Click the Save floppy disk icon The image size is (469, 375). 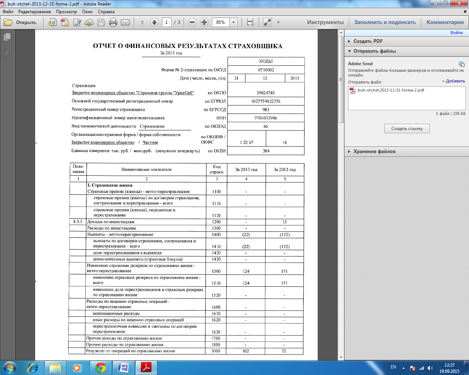click(101, 22)
